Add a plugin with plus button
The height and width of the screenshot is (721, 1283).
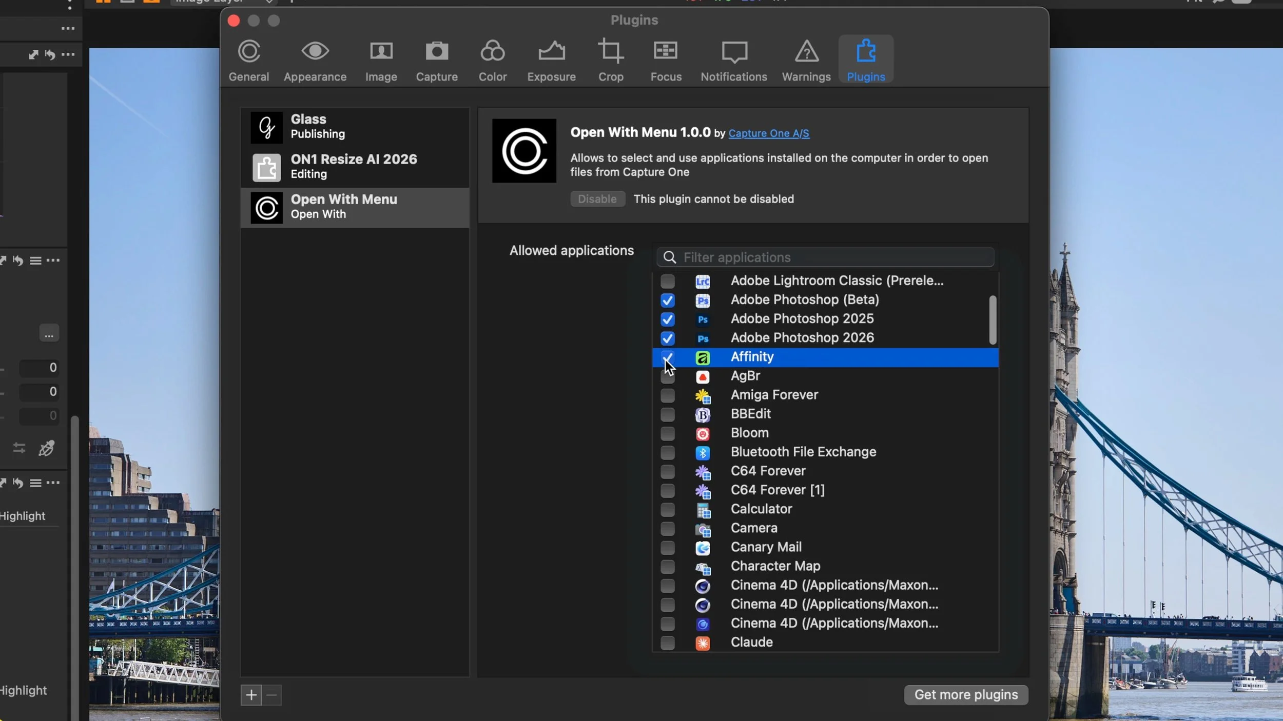click(x=251, y=695)
